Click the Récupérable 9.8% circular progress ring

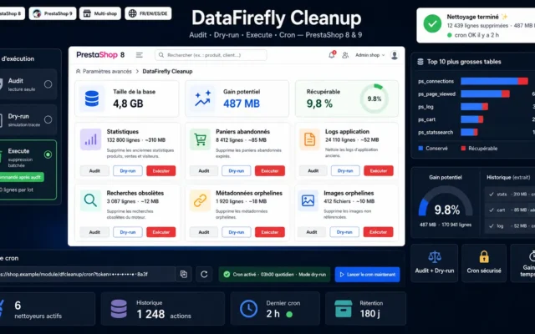pyautogui.click(x=374, y=99)
